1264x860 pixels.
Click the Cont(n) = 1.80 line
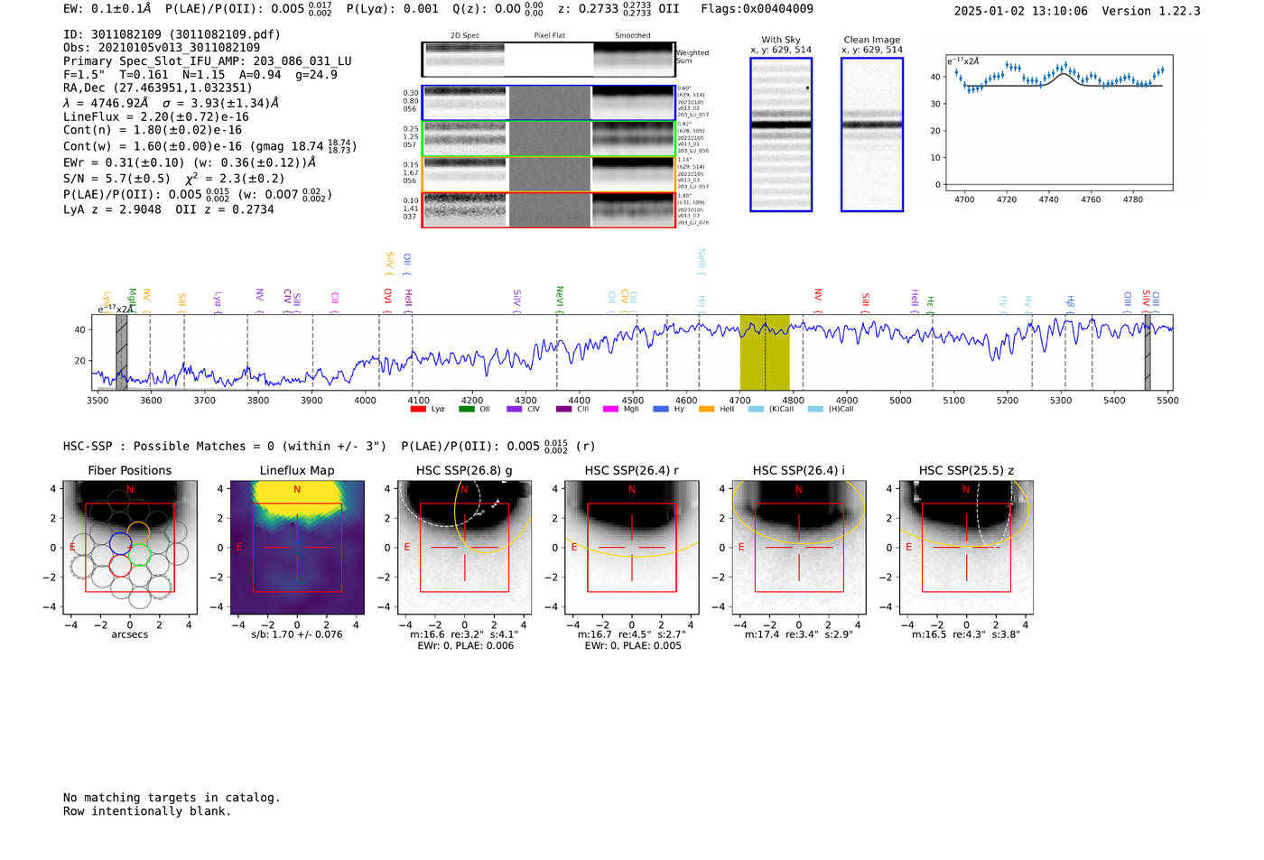coord(153,130)
